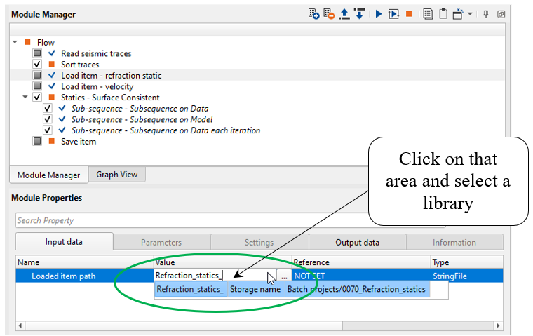Click the add module icon
This screenshot has height=336, width=533.
[x=313, y=14]
